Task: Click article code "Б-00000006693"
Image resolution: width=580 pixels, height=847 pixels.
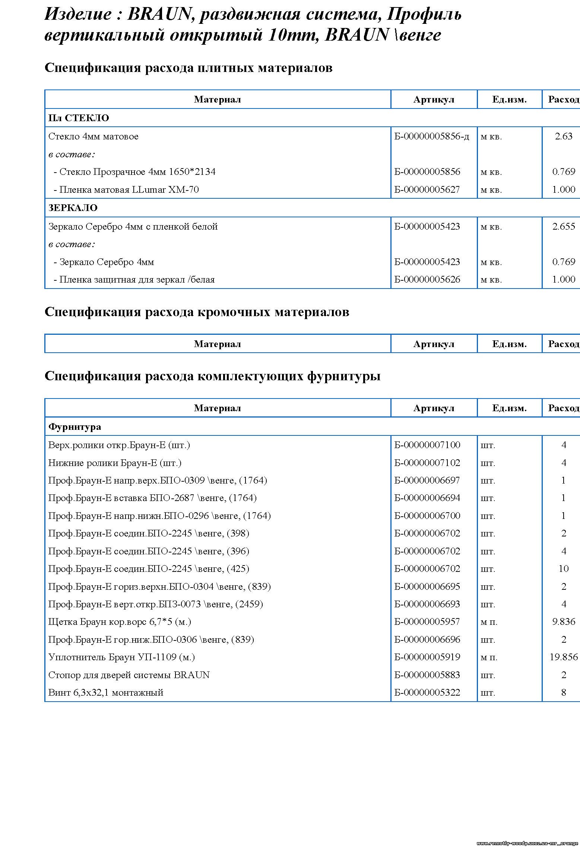Action: [427, 604]
